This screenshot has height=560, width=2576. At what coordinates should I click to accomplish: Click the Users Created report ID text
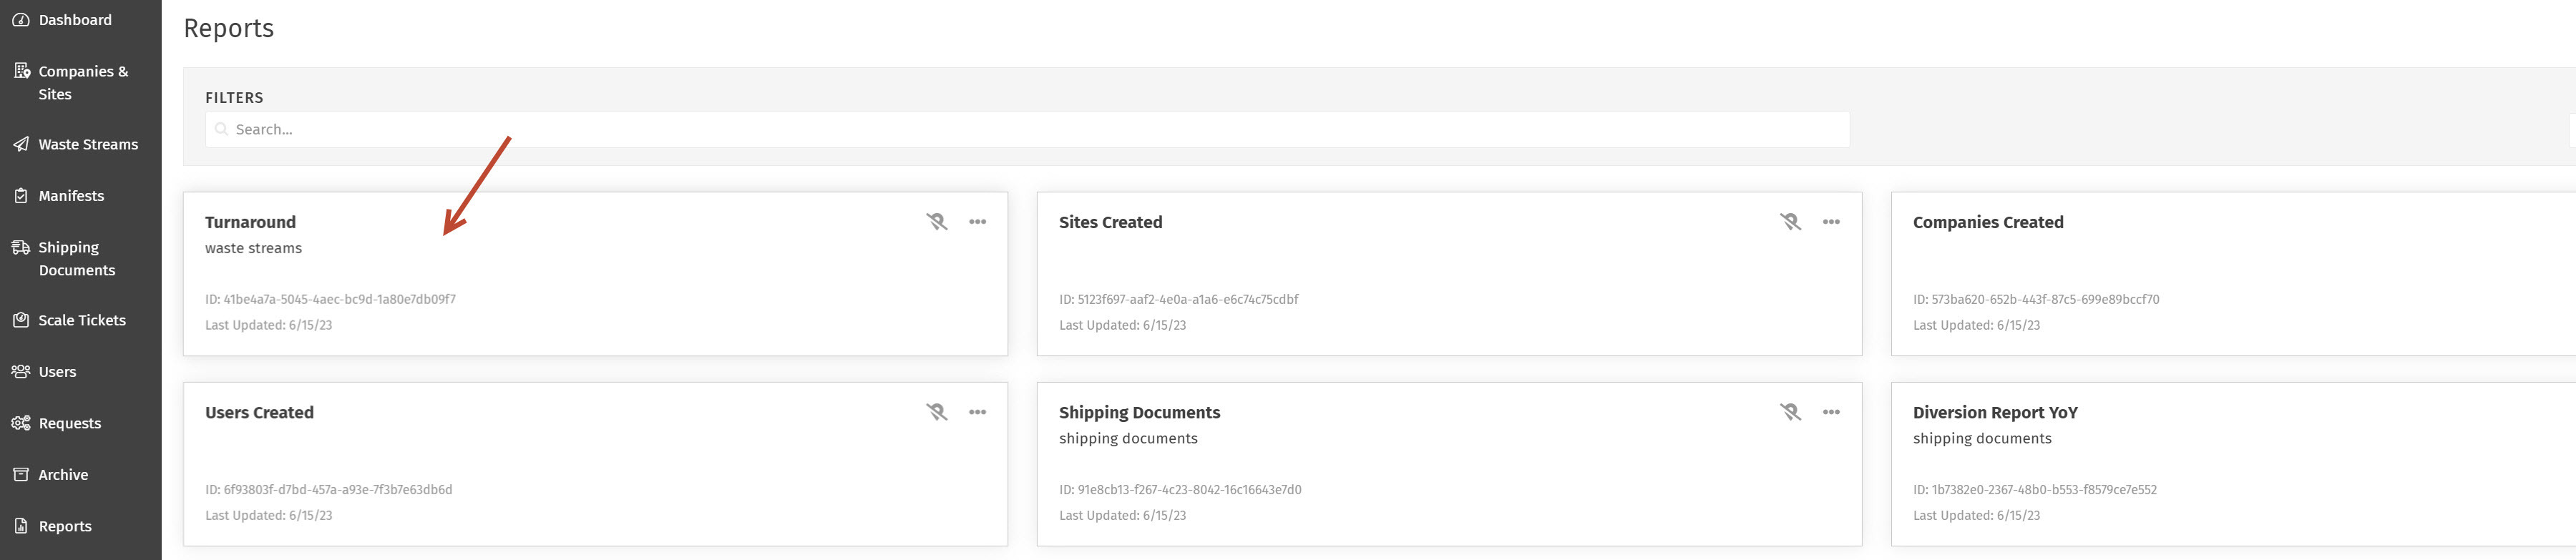328,489
